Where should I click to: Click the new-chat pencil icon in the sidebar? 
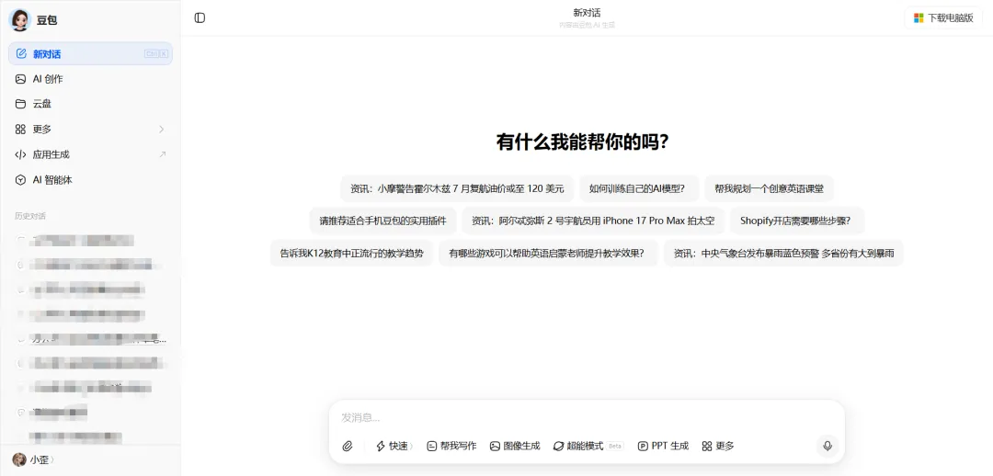[21, 54]
